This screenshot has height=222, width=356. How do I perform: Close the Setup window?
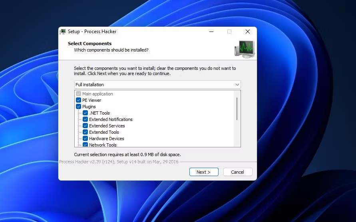coord(248,32)
